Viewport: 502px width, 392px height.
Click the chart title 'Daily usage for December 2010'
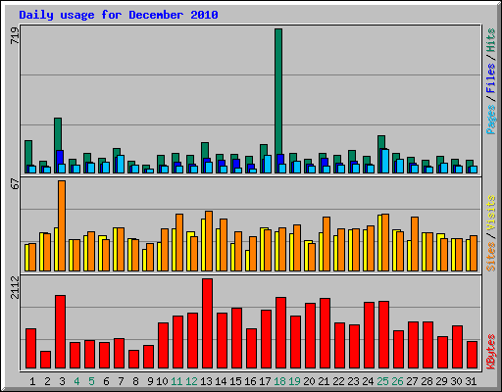coord(119,15)
